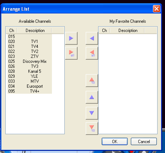Select the Kanal 5 channel row

click(x=30, y=71)
